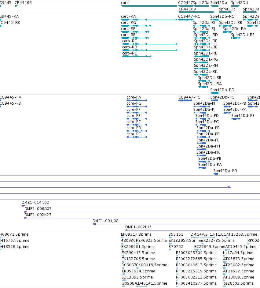Click the Spn42Db-RC transcript label
Screen dimensions: 260x288
pos(222,16)
